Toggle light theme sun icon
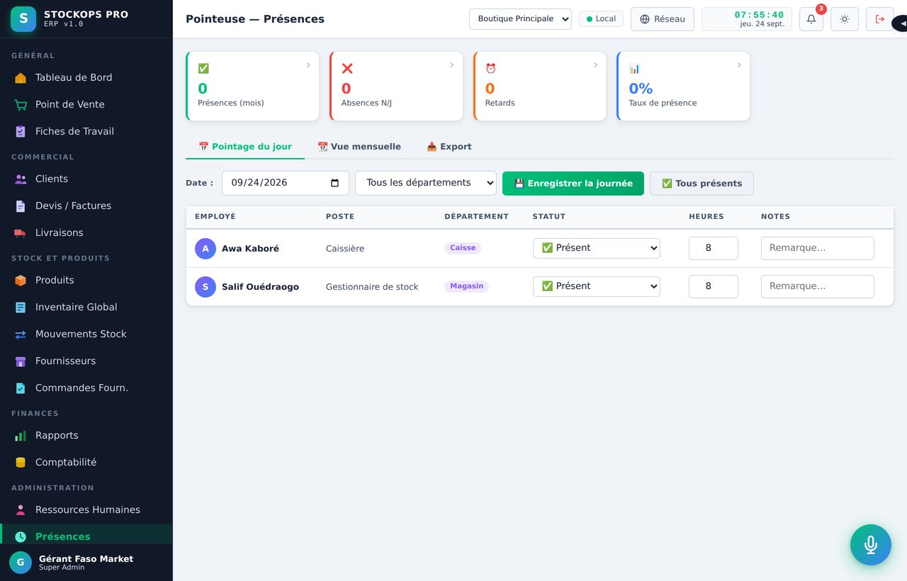The height and width of the screenshot is (581, 907). (845, 19)
